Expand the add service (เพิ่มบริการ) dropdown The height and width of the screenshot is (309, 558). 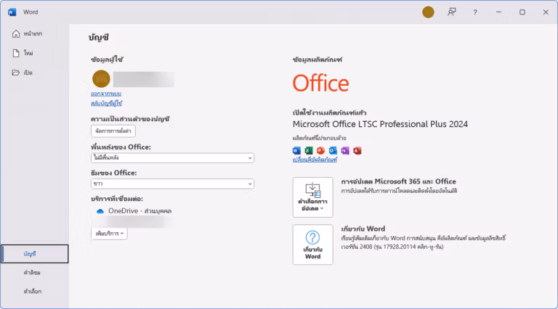tap(109, 234)
